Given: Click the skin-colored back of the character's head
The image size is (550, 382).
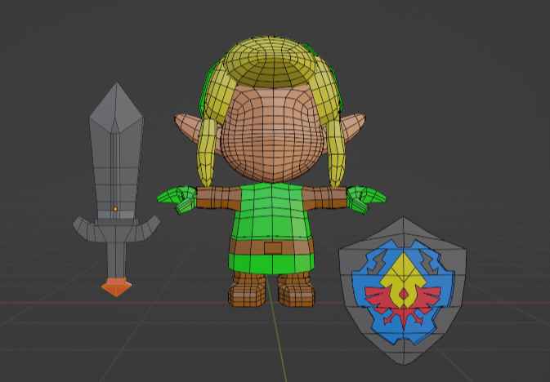Looking at the screenshot, I should [x=272, y=135].
